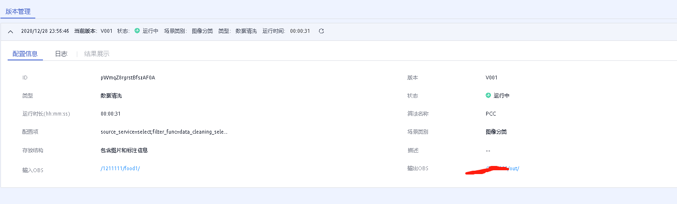
Task: Click the header timestamp 2020/12/28 23:56:46
Action: tap(45, 31)
